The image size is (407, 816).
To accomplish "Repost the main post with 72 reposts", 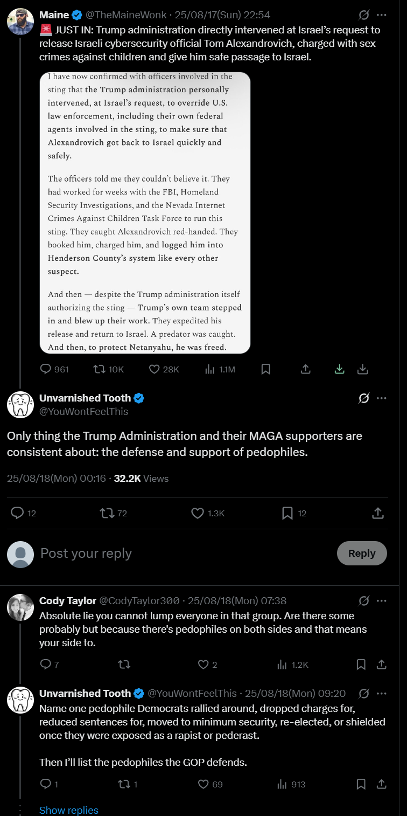I will pyautogui.click(x=114, y=513).
